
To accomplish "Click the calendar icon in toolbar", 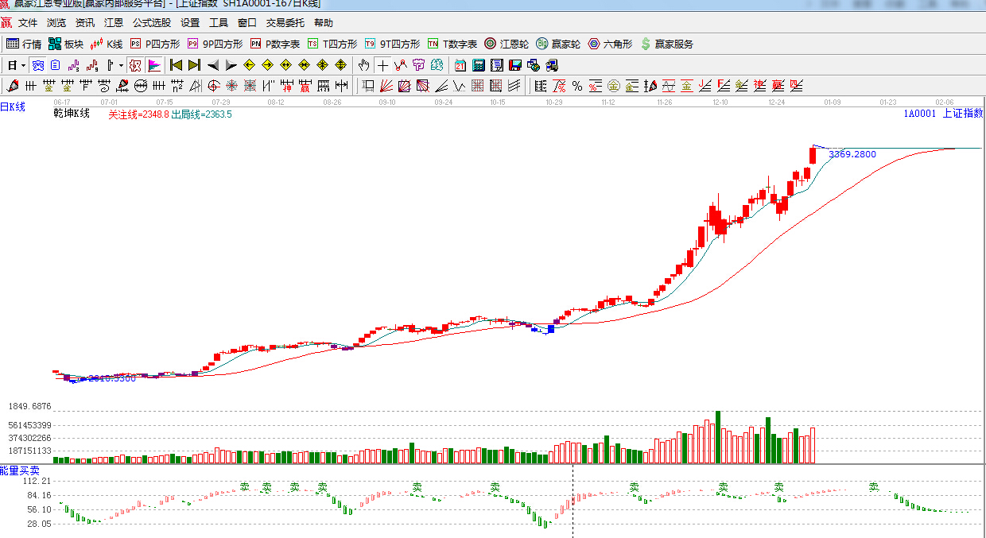I will coord(460,65).
